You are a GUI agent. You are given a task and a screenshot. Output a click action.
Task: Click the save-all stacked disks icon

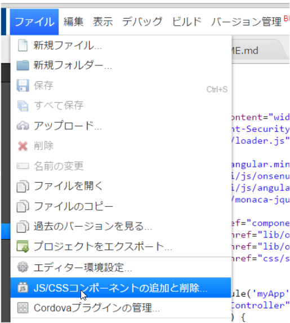[x=23, y=105]
